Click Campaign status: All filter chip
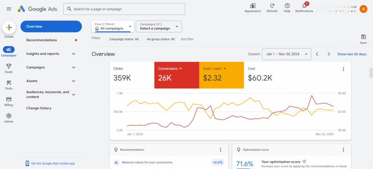The width and height of the screenshot is (373, 169). click(124, 39)
